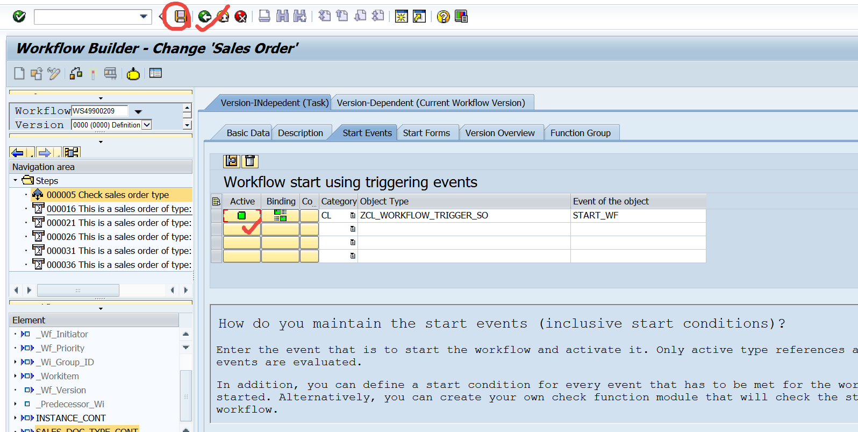Expand the INSTANCE_CONT element

click(16, 418)
